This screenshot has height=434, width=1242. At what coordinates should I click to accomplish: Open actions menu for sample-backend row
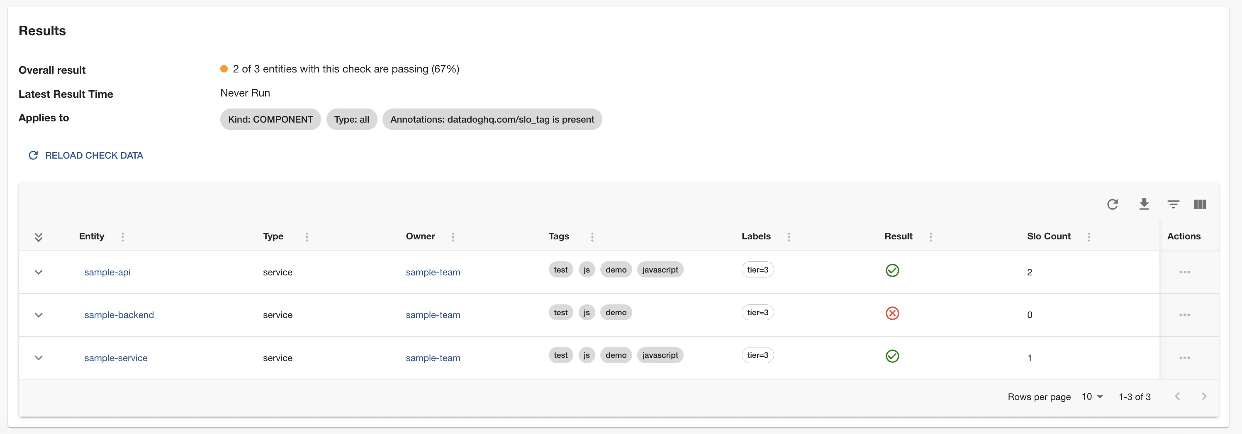coord(1184,315)
